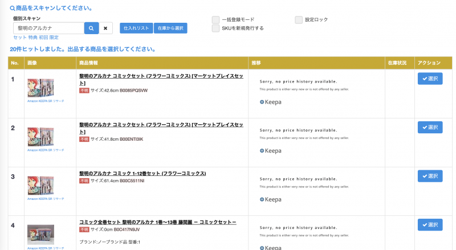
Task: Open boxed-set thumbnail of item 4
Action: click(40, 235)
